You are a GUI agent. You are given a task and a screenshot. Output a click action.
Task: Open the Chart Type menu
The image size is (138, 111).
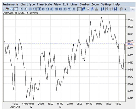(28, 4)
